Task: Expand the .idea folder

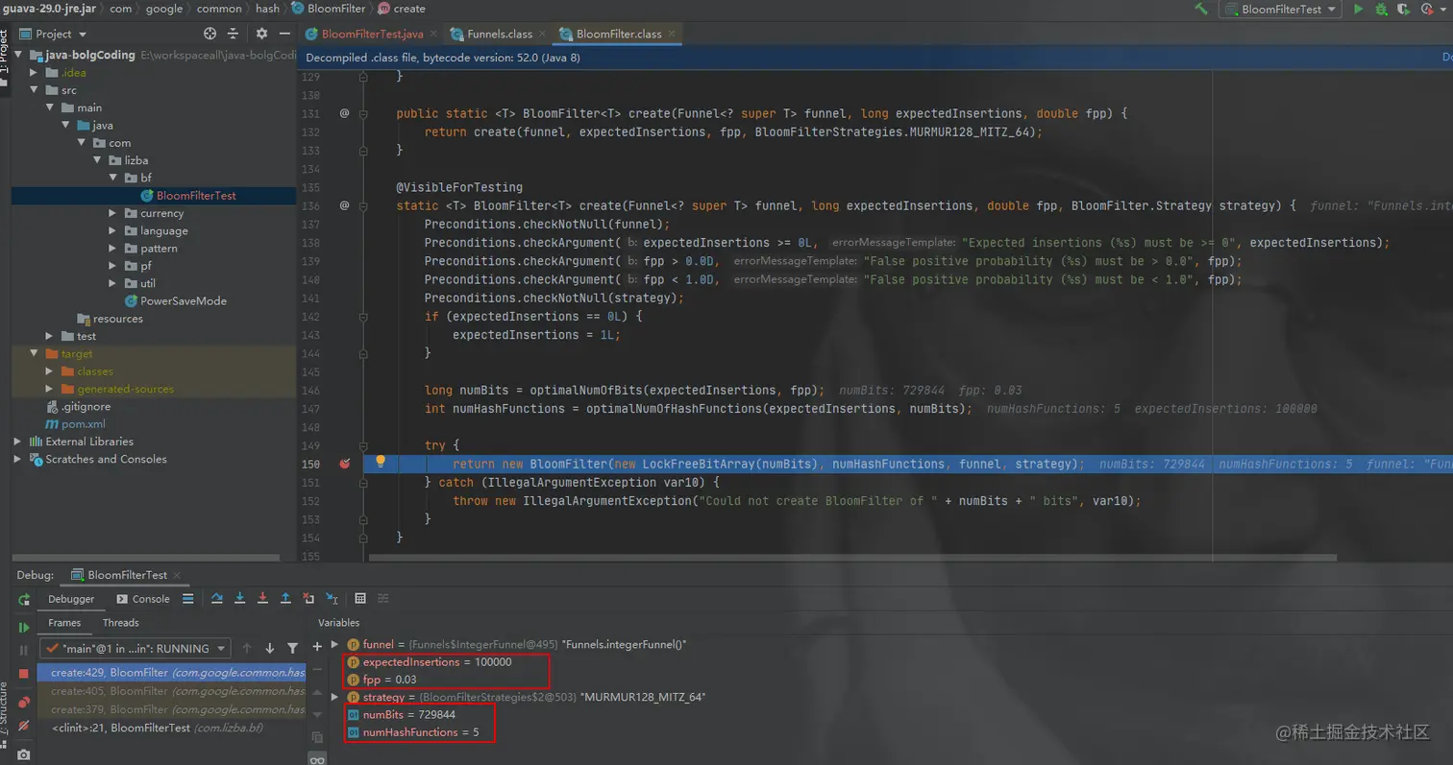Action: [36, 72]
